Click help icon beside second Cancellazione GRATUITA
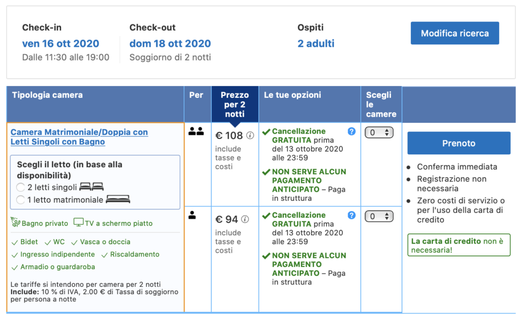Screen dimensions: 522x317 pos(351,216)
